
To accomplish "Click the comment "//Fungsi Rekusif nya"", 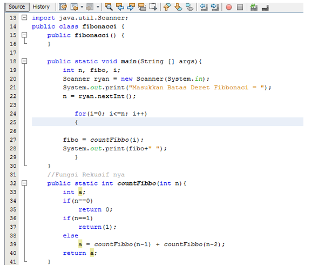I will click(86, 175).
